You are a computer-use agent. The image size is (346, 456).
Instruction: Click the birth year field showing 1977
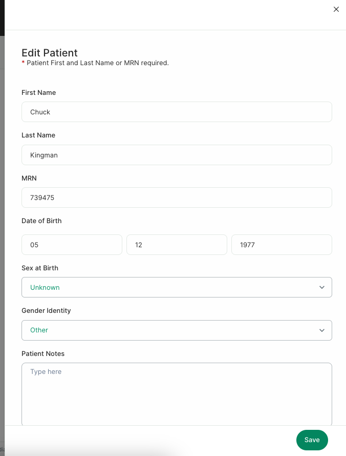tap(282, 245)
